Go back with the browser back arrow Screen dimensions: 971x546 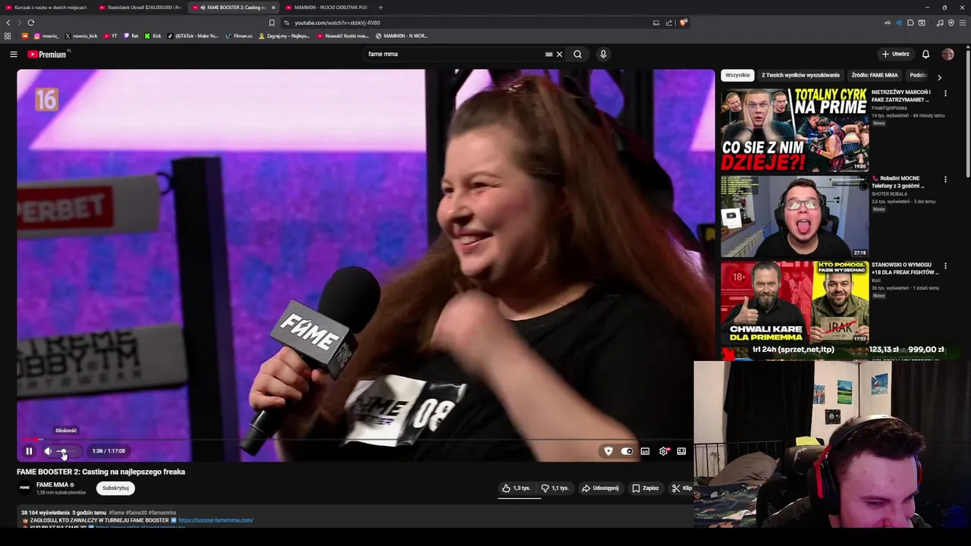(8, 23)
